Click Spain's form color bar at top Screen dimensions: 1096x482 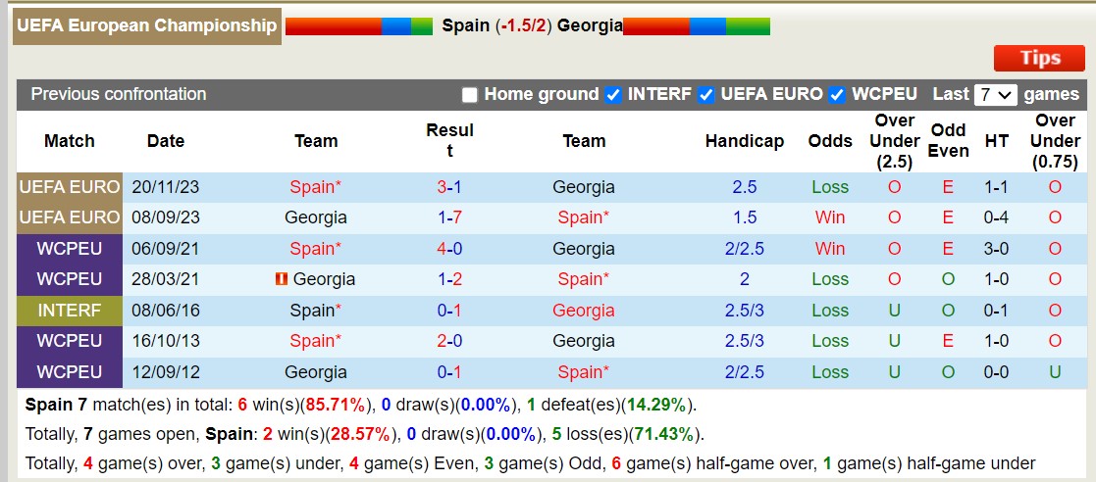click(359, 26)
